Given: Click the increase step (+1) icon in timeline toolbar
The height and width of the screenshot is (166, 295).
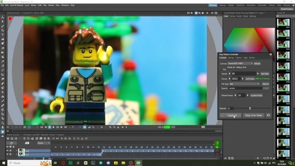Looking at the screenshot, I should pyautogui.click(x=57, y=138).
